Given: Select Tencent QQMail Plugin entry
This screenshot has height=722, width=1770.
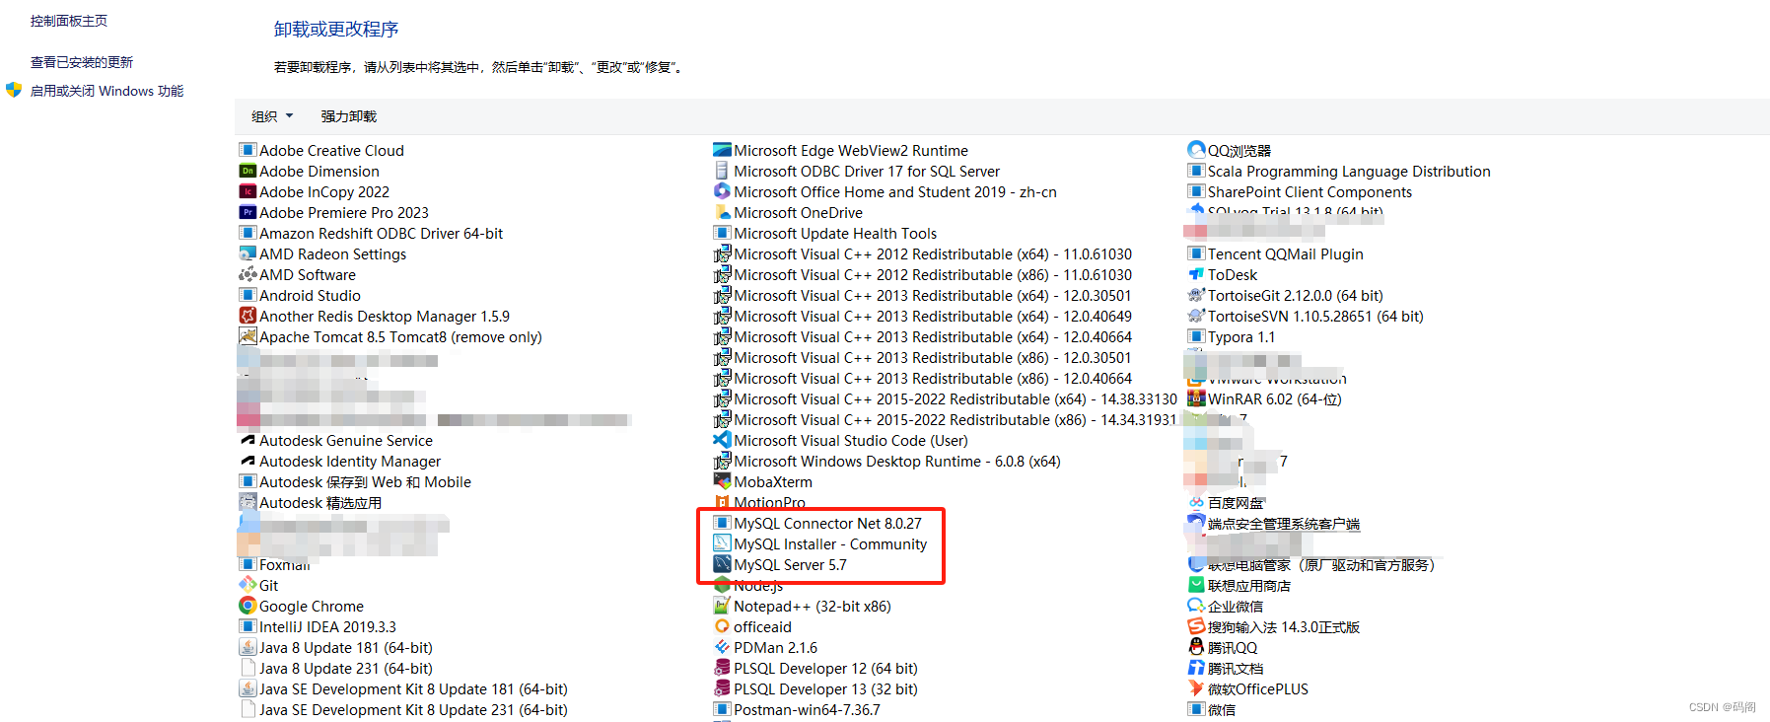Looking at the screenshot, I should pyautogui.click(x=1276, y=253).
